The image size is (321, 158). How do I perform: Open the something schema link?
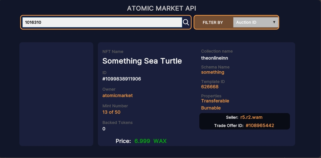point(213,72)
